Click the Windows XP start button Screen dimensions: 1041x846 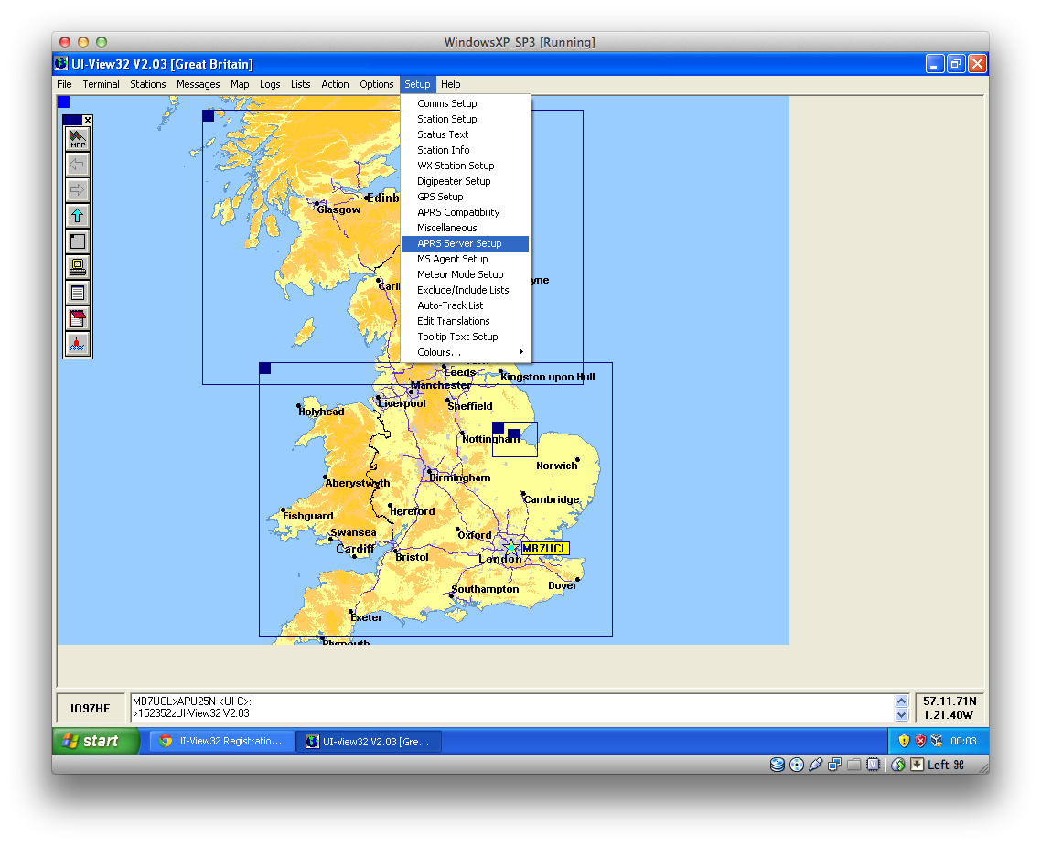coord(96,741)
